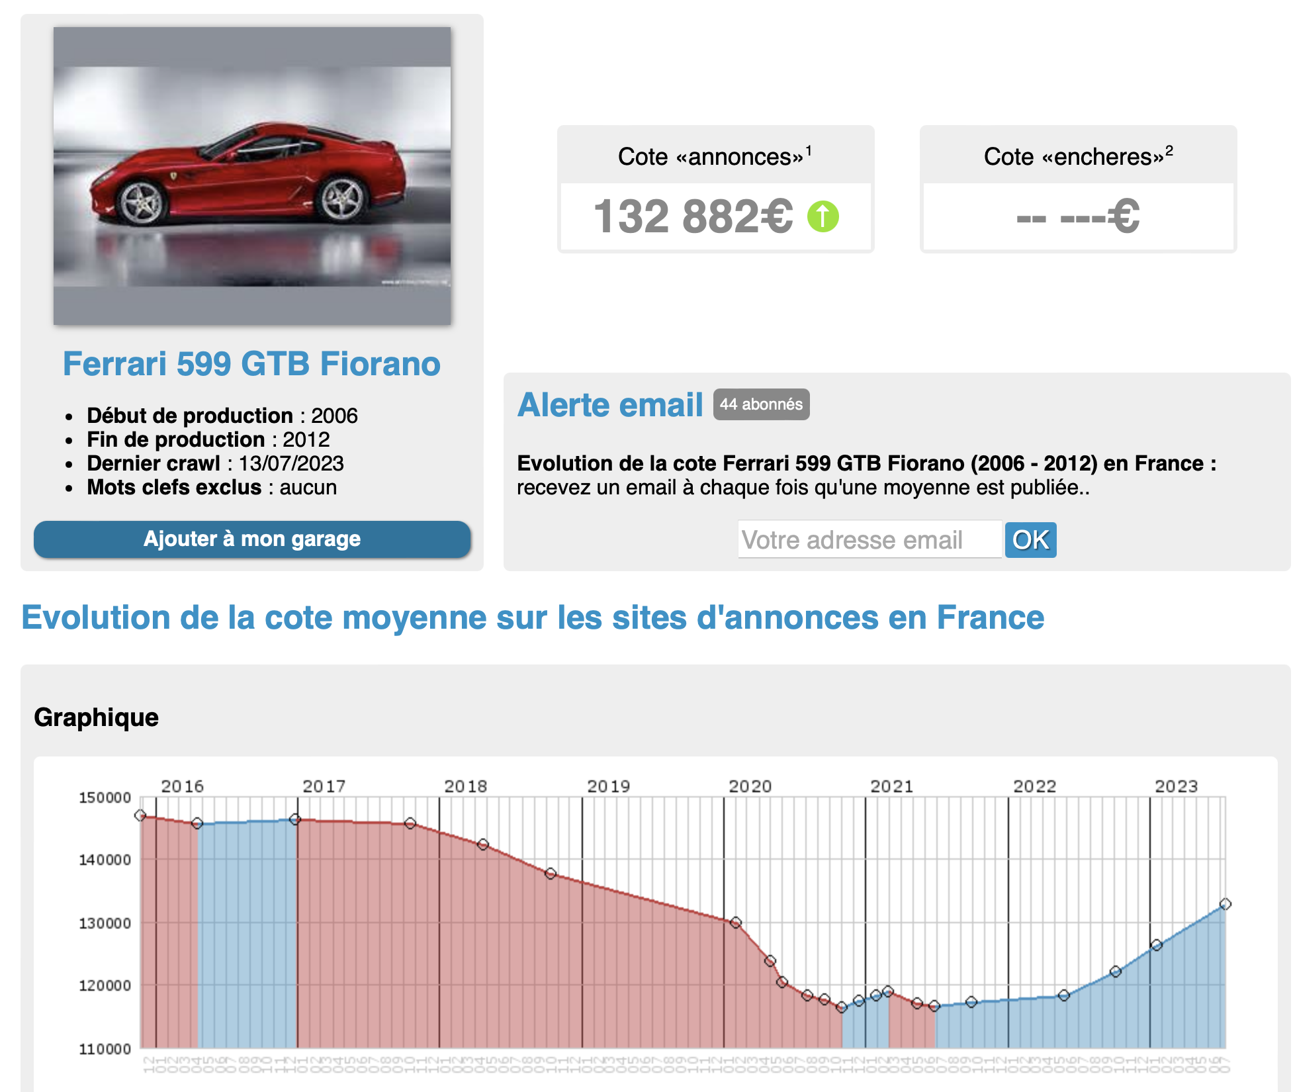Image resolution: width=1293 pixels, height=1092 pixels.
Task: Select the chart data point at 2020 start
Action: [735, 923]
